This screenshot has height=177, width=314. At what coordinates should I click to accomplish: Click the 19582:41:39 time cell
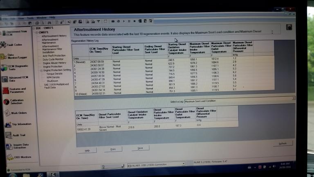83,129
